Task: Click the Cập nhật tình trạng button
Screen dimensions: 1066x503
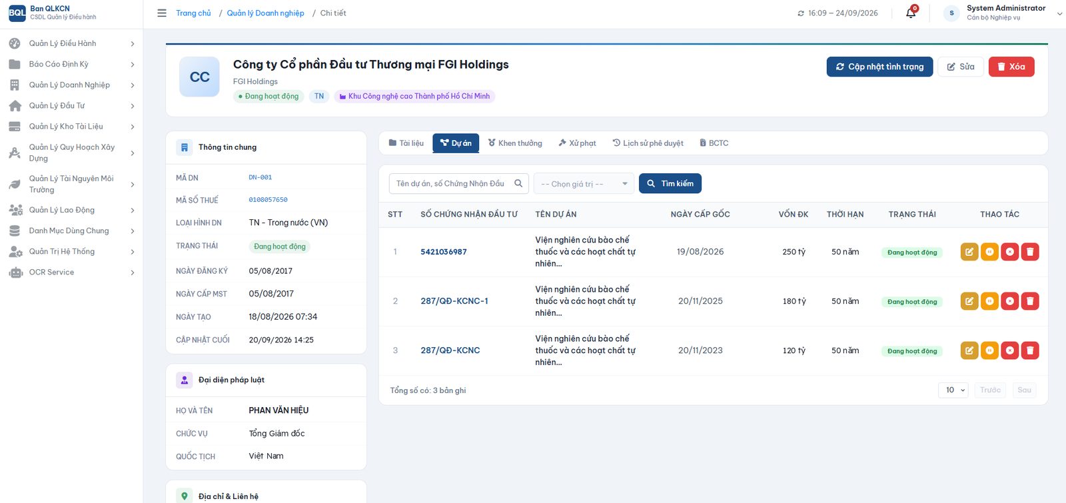Action: [879, 67]
